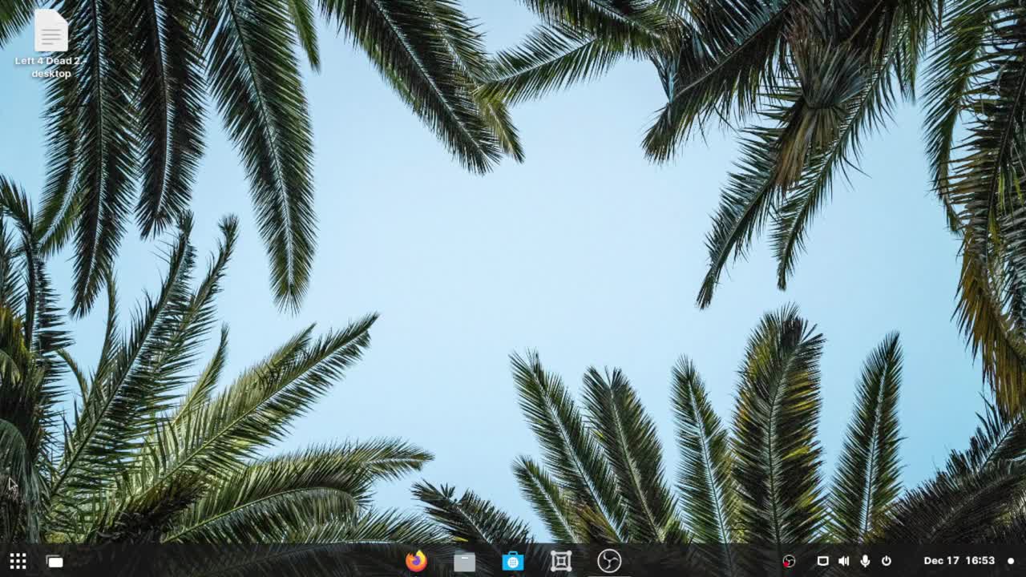
Task: Open the volume speaker tray icon
Action: [x=843, y=561]
